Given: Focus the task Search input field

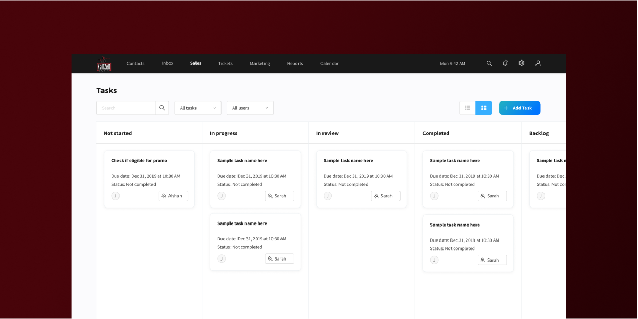Looking at the screenshot, I should click(126, 108).
